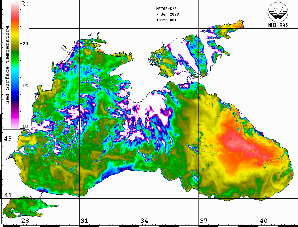Click the '10' value on color scale
Image resolution: width=298 pixels, height=227 pixels.
(25, 126)
